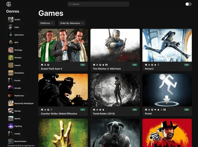Click Linux icon on Portal 2 card
Screen dimensions: 198x147
point(158,65)
